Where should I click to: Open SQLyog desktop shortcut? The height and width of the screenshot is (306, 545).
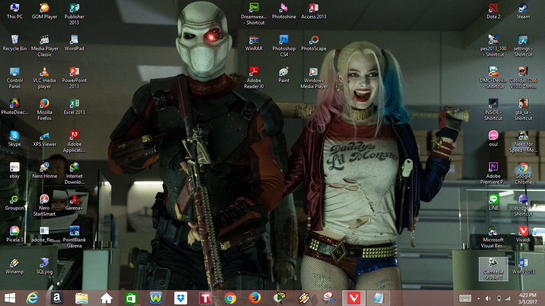pyautogui.click(x=45, y=266)
